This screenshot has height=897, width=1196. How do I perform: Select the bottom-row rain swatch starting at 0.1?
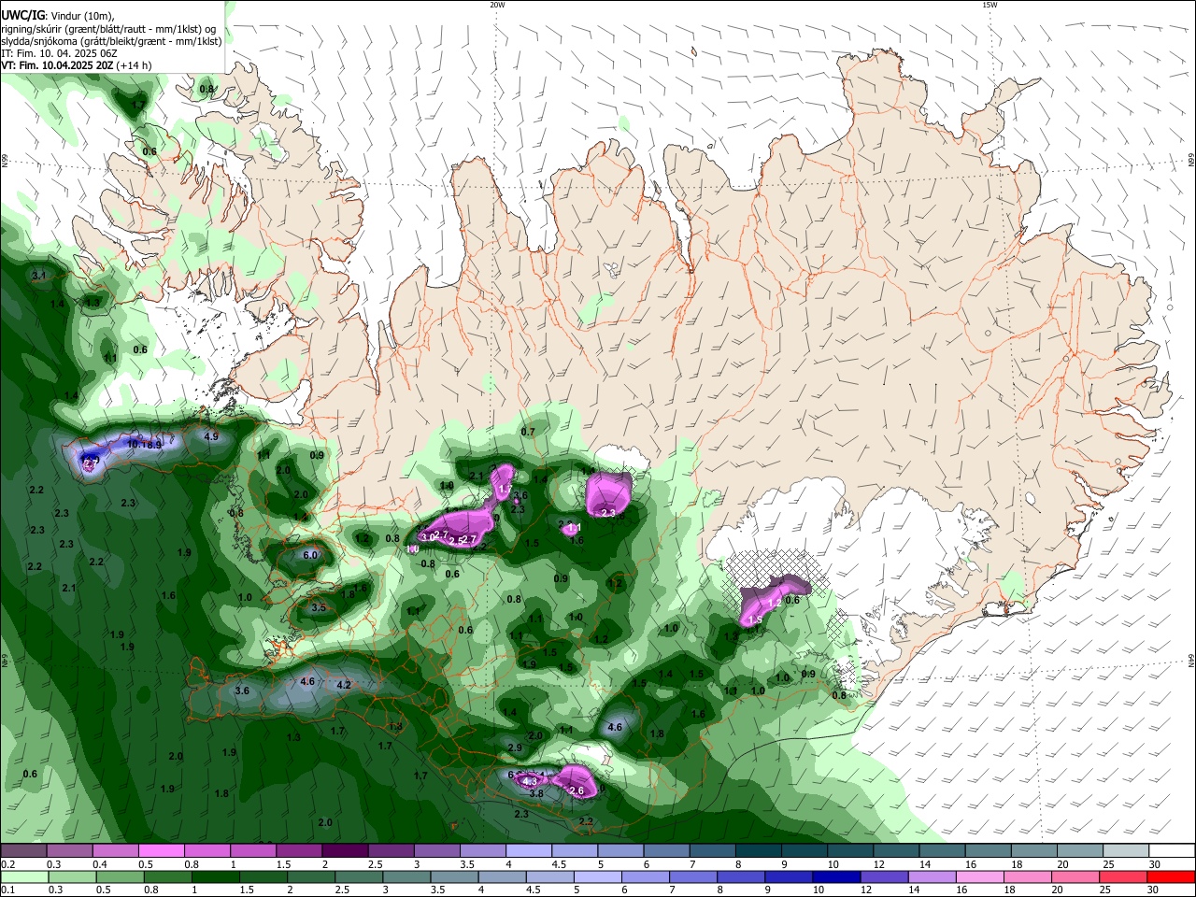coord(24,876)
